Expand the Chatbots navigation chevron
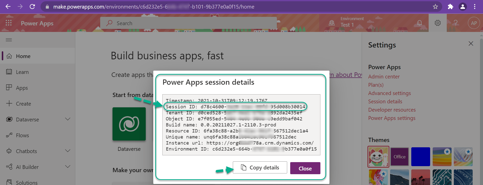 pos(68,151)
